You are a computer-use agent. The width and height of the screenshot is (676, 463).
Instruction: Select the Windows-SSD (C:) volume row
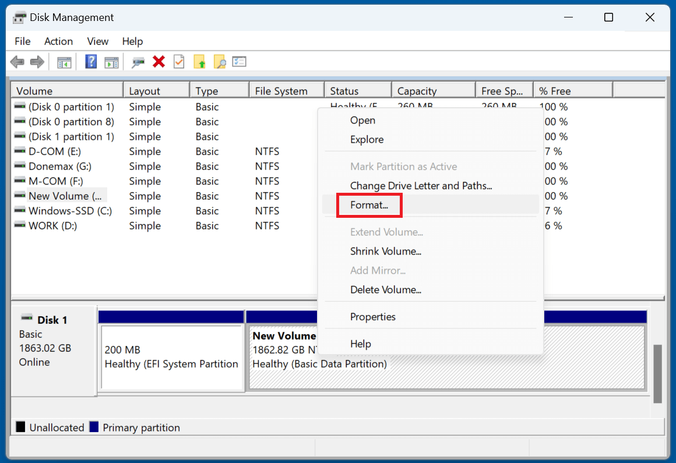(70, 211)
